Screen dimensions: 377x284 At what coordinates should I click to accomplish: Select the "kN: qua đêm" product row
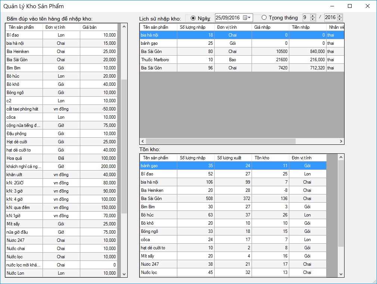61,207
